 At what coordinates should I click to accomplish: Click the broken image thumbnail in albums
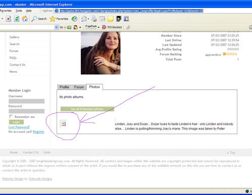[64, 124]
